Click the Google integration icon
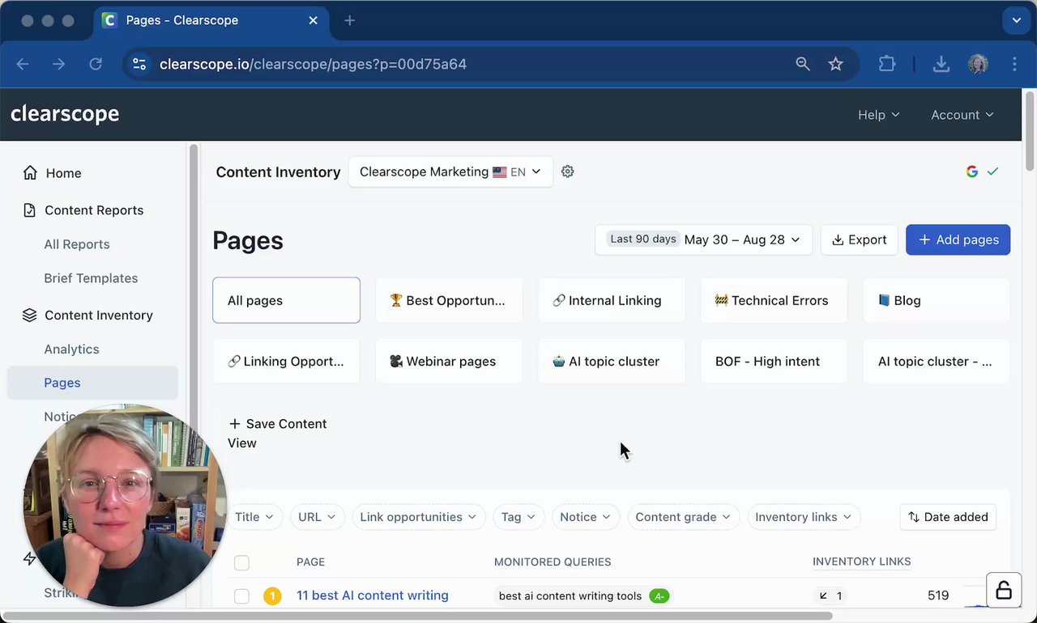The image size is (1037, 623). pyautogui.click(x=972, y=172)
